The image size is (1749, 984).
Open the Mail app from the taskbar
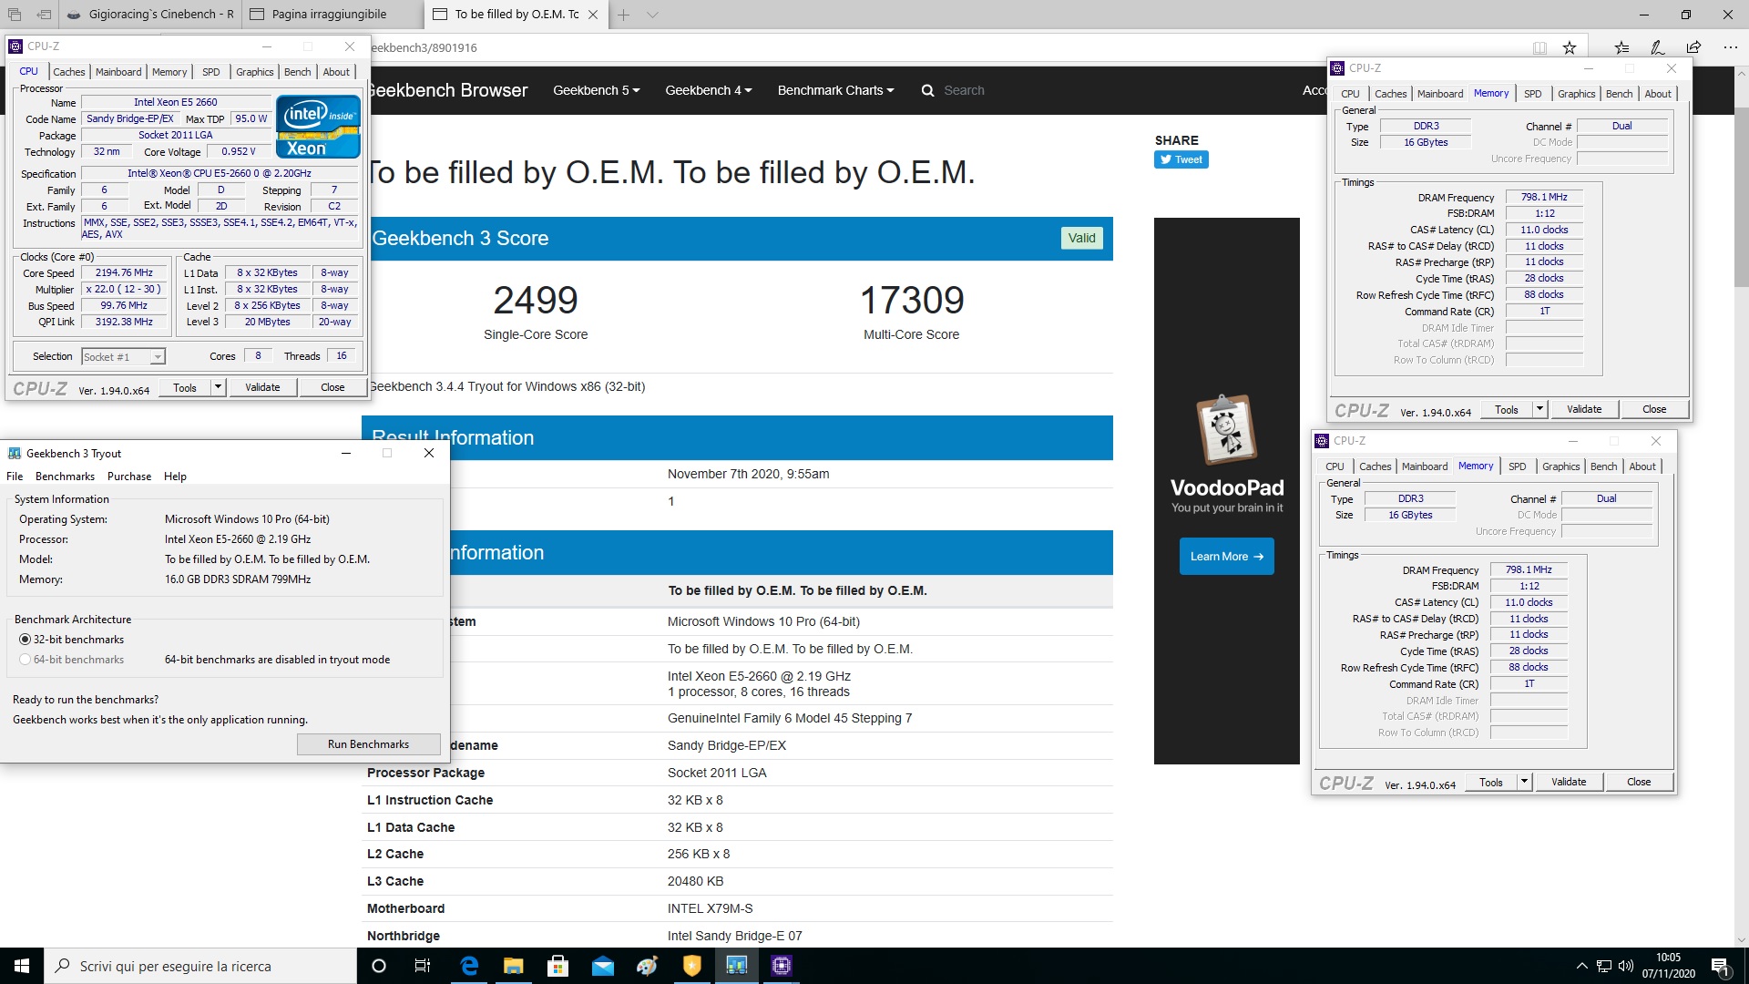click(x=603, y=967)
